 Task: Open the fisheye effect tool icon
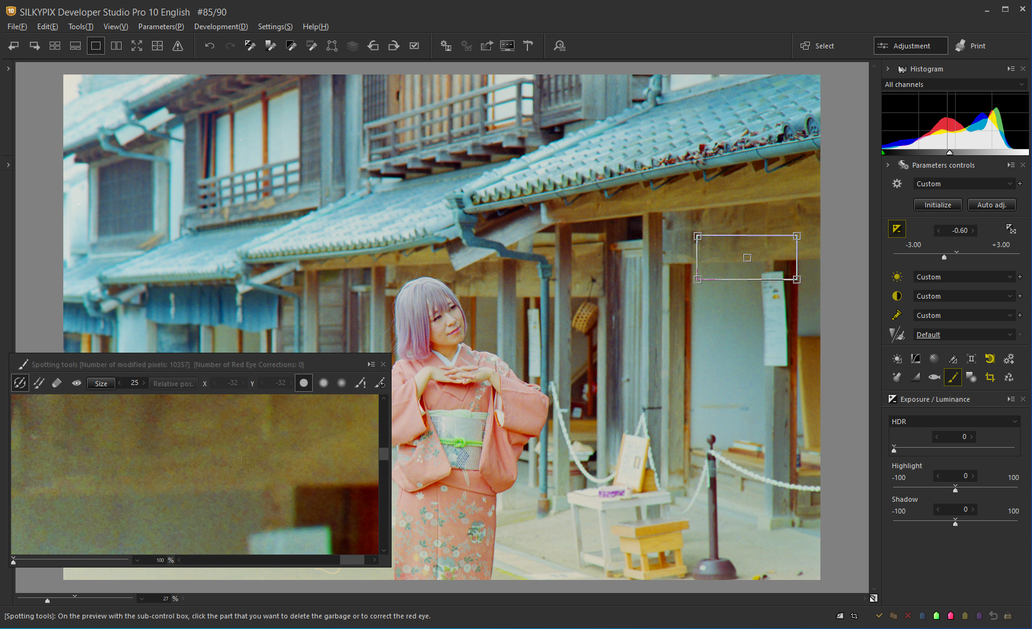(934, 377)
